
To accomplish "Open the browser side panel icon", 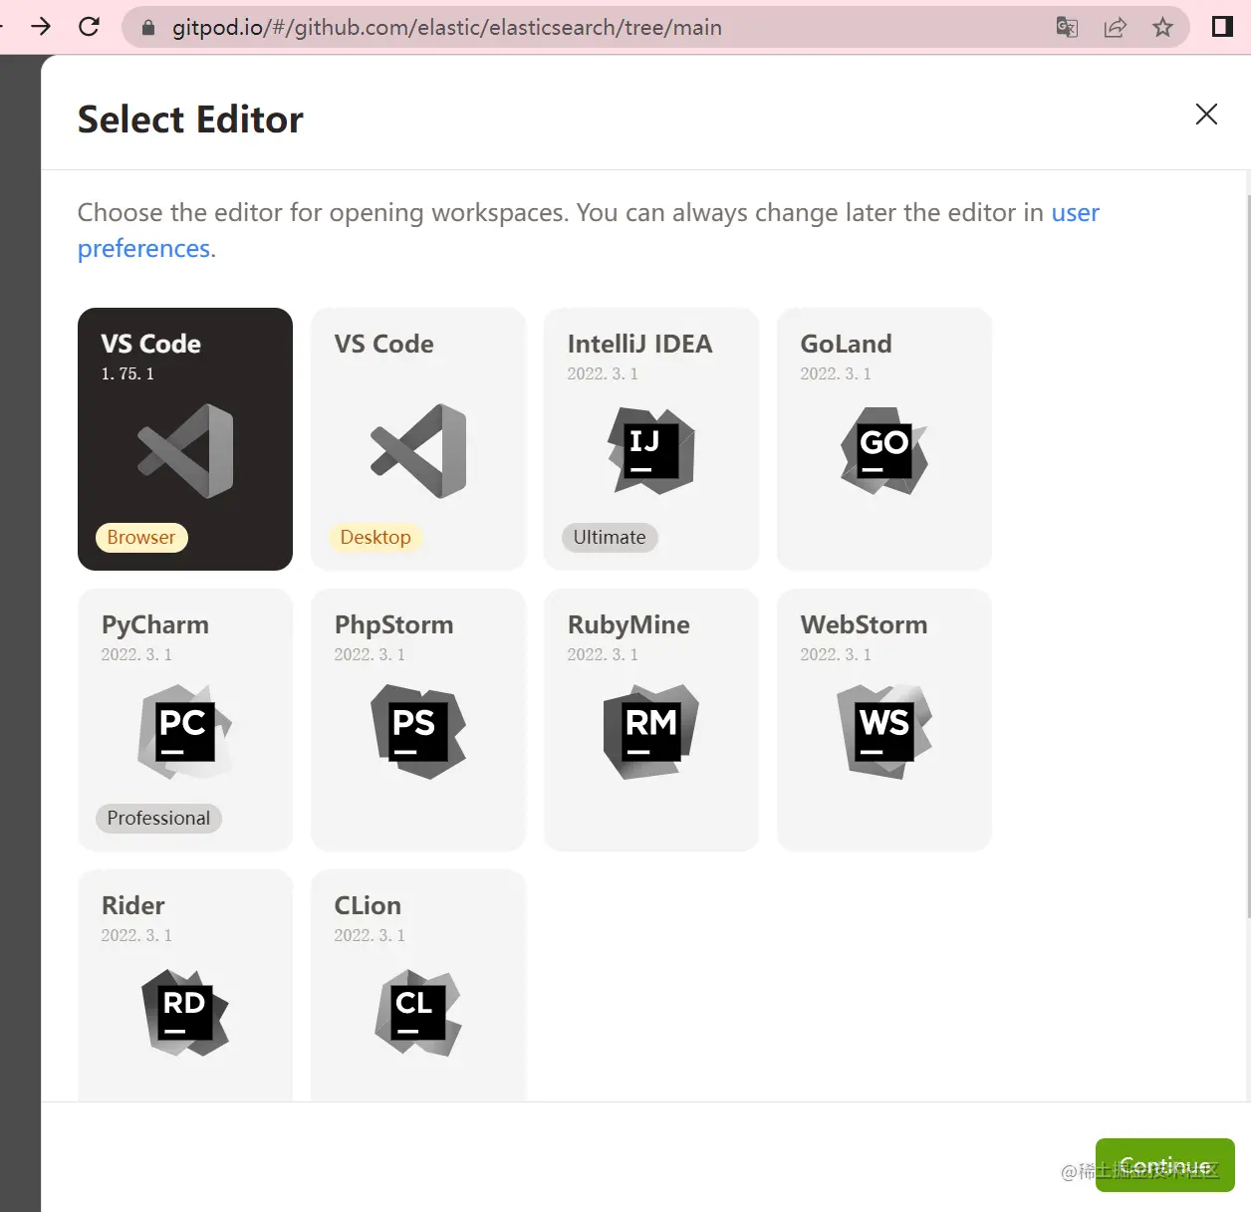I will (1222, 27).
